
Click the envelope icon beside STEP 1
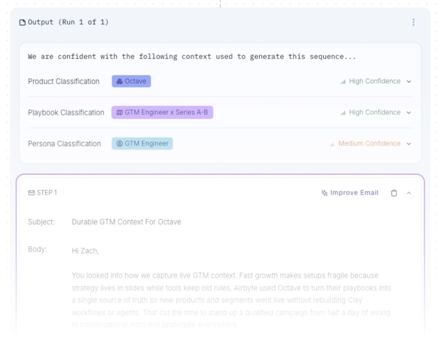(31, 193)
